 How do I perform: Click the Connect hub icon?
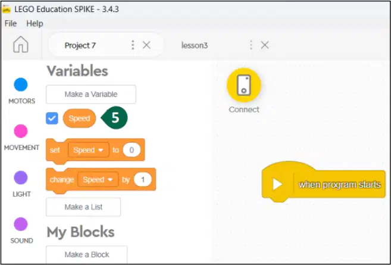pos(244,85)
